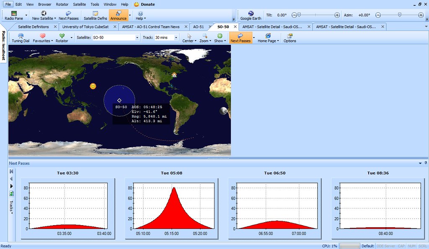
Task: Go to the first pass in the list
Action: pyautogui.click(x=12, y=172)
